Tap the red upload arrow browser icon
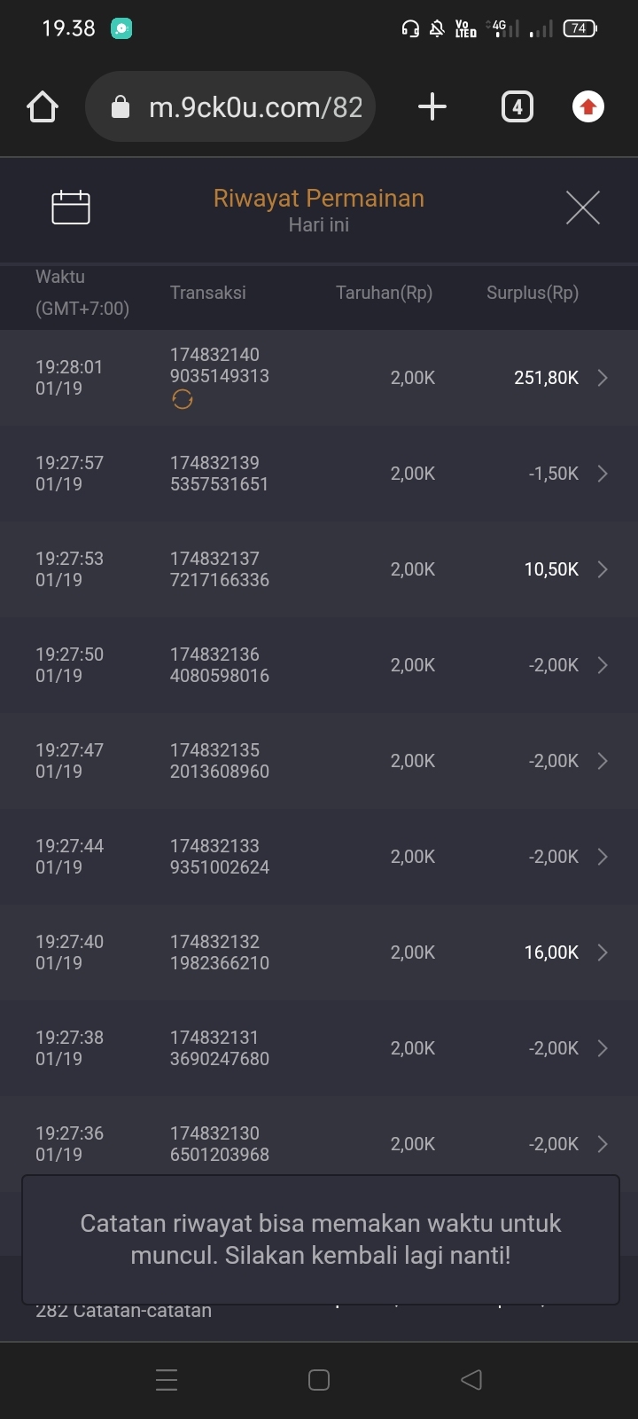The image size is (638, 1419). pos(587,107)
